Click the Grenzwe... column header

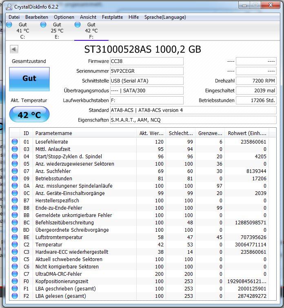[210, 133]
